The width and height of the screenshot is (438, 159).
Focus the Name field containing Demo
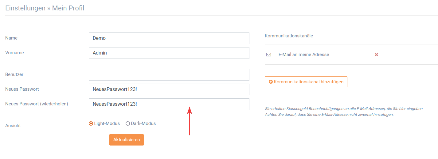169,38
